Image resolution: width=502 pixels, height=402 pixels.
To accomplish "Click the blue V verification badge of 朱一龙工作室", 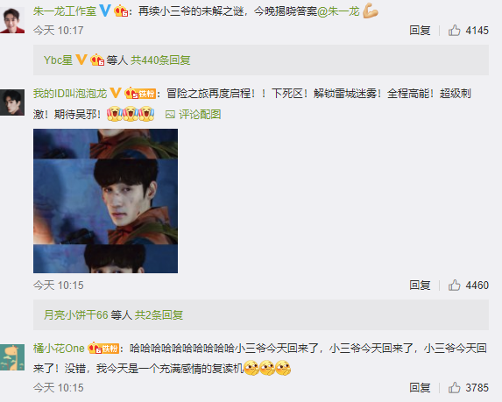I will (x=105, y=11).
